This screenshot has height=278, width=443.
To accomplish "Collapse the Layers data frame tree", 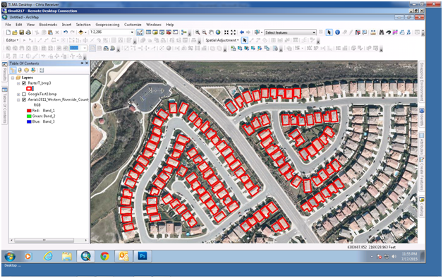I will (13, 78).
